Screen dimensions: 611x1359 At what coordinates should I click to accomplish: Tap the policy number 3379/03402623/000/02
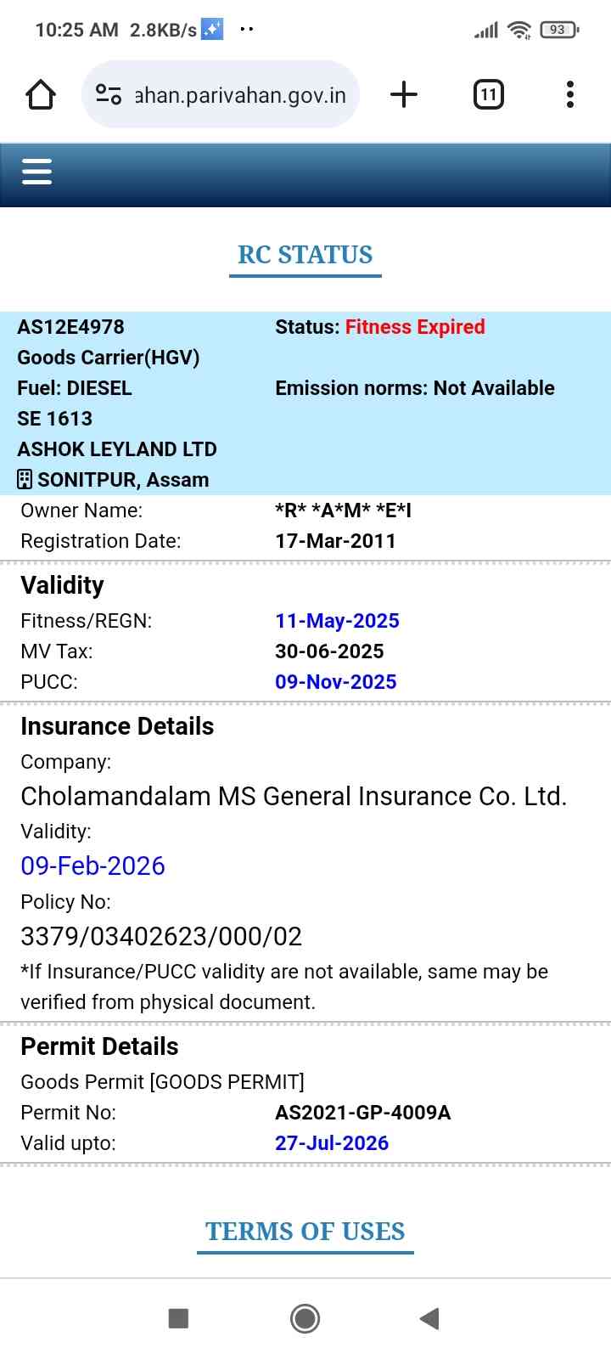tap(161, 936)
